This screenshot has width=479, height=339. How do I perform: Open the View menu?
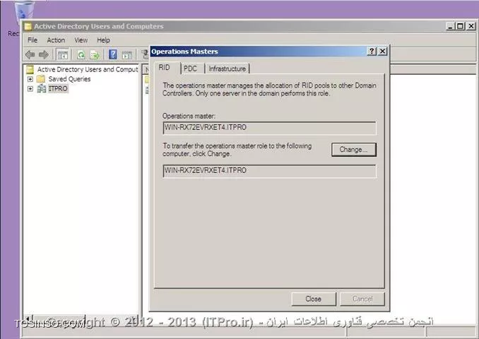(x=81, y=40)
